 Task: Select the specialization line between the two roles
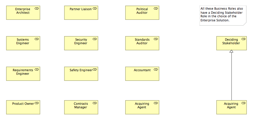231,76
